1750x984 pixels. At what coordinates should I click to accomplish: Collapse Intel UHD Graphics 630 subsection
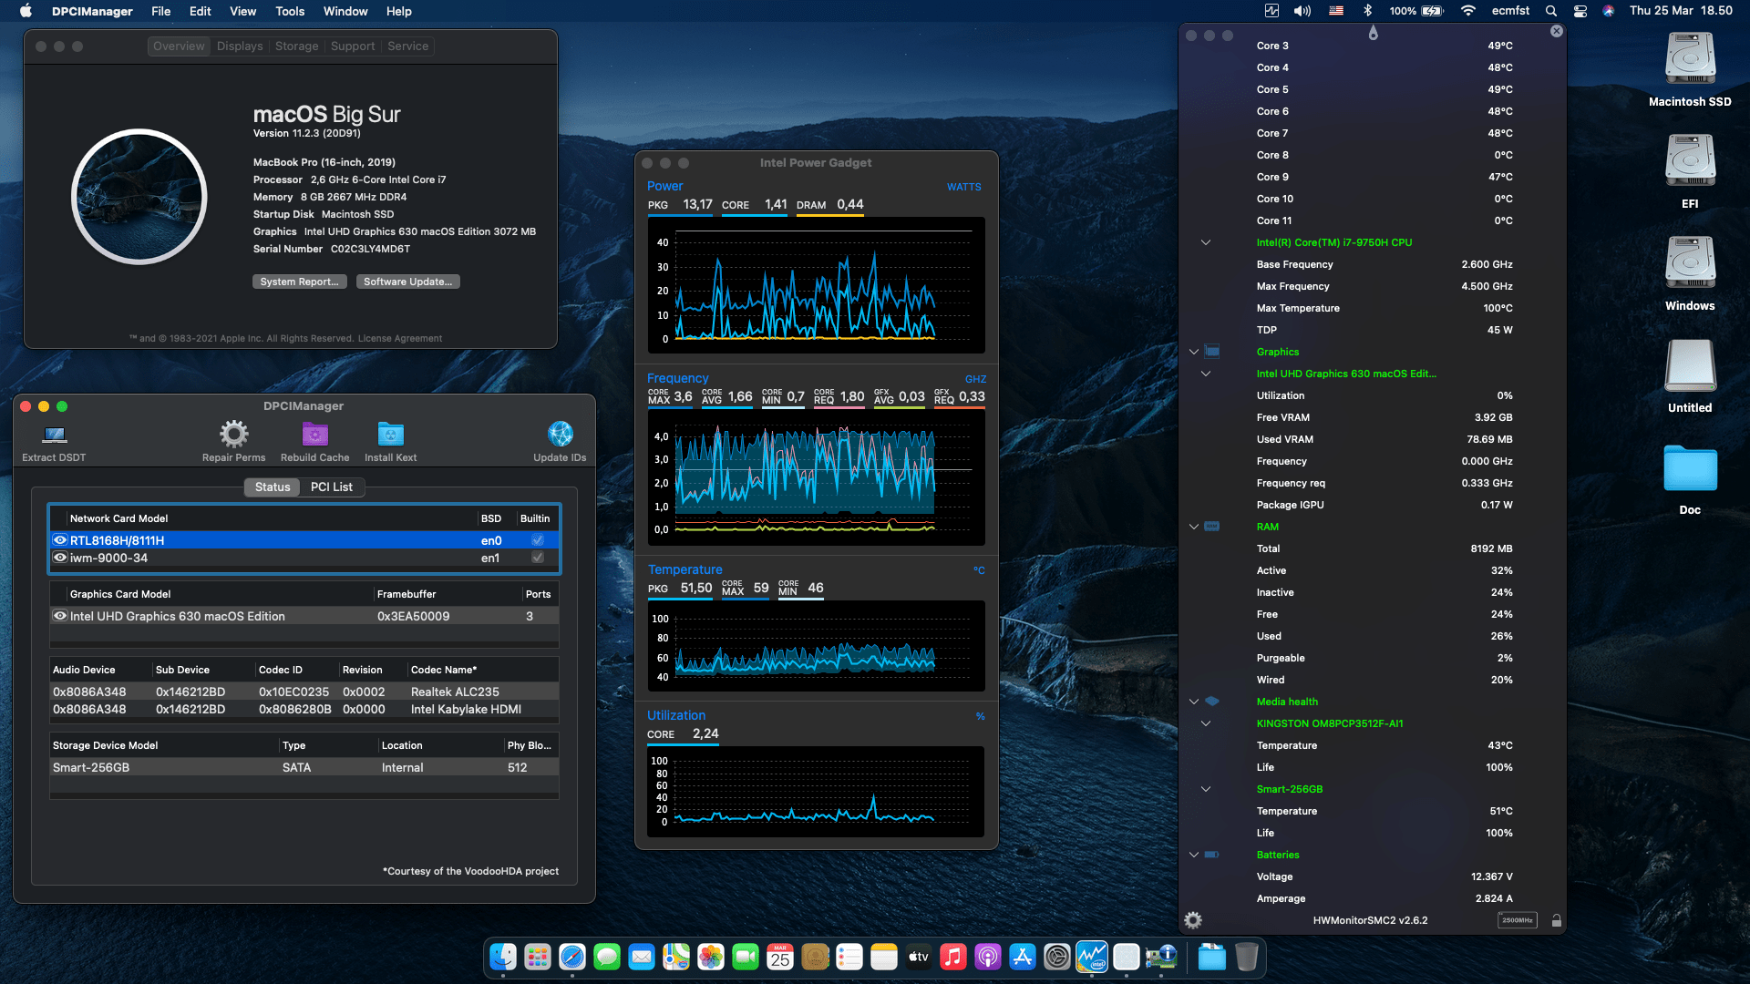[1206, 374]
